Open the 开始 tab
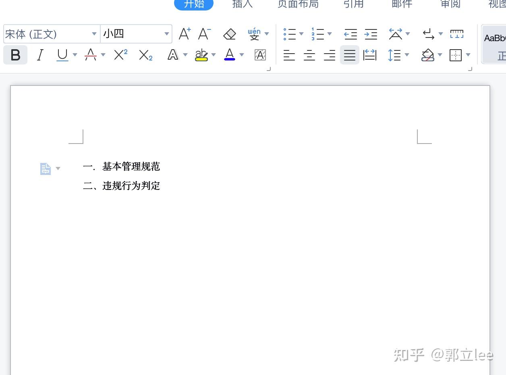 (194, 4)
